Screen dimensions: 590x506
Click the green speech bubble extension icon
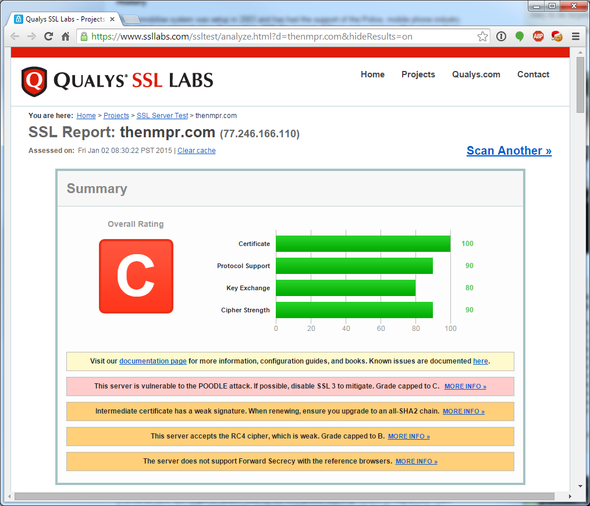click(520, 36)
